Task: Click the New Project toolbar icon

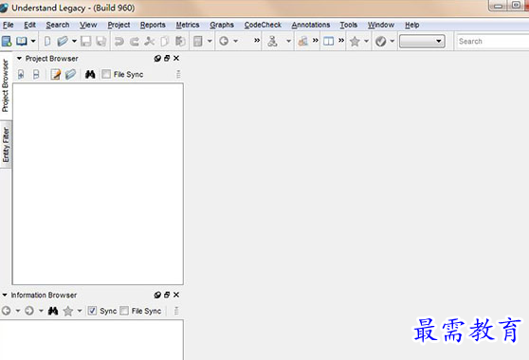Action: click(x=7, y=41)
